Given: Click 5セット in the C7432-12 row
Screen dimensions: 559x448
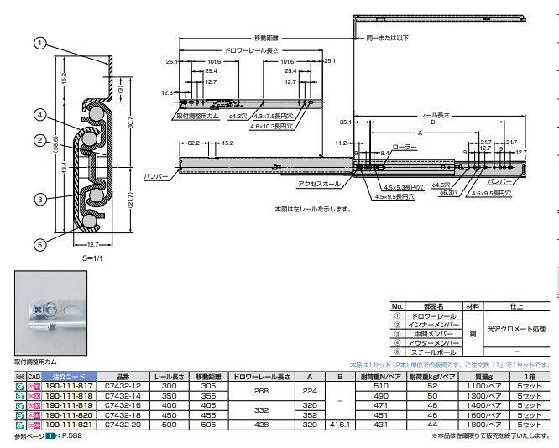Looking at the screenshot, I should pos(530,386).
